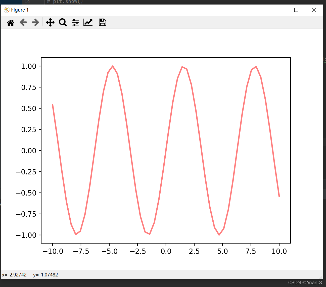Click the y-axis tick label −0.75
The height and width of the screenshot is (287, 326).
coord(26,214)
